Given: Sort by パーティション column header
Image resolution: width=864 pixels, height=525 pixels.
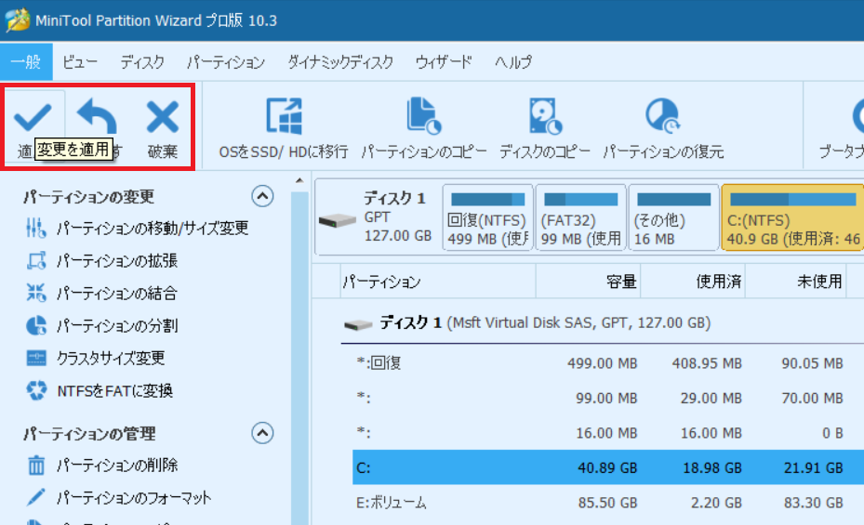Looking at the screenshot, I should 438,282.
